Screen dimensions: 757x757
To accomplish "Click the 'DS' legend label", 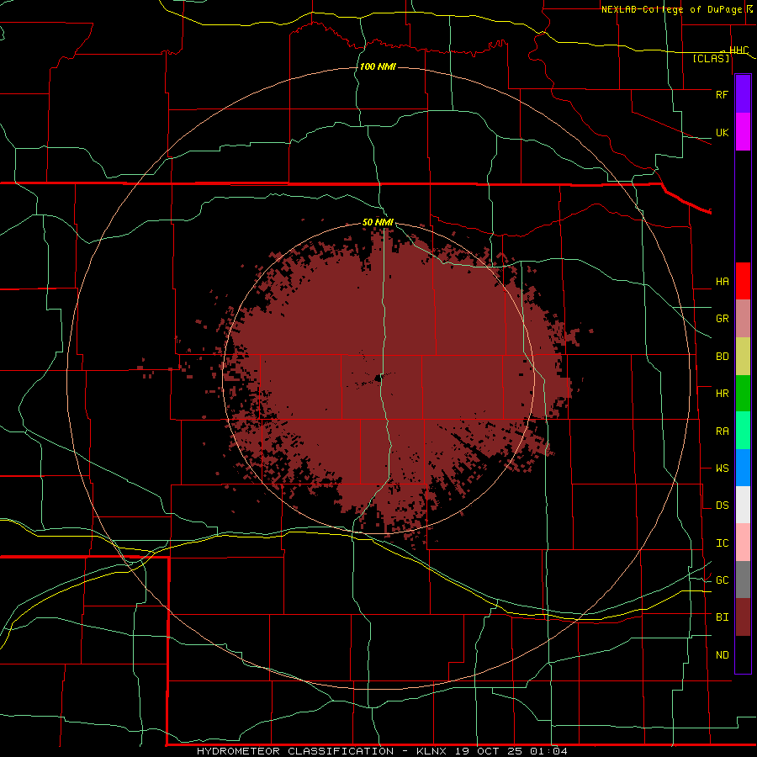I will pyautogui.click(x=723, y=506).
